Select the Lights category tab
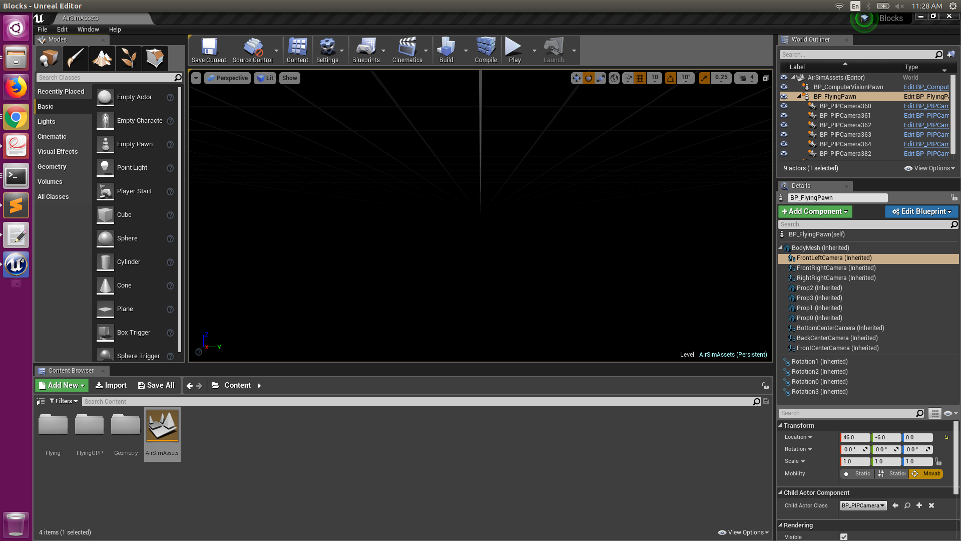Image resolution: width=961 pixels, height=541 pixels. [x=47, y=122]
